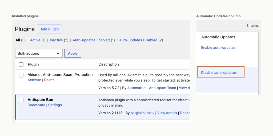This screenshot has width=273, height=136.
Task: Activate the Akismet Anti-spam plugin
Action: pos(34,80)
